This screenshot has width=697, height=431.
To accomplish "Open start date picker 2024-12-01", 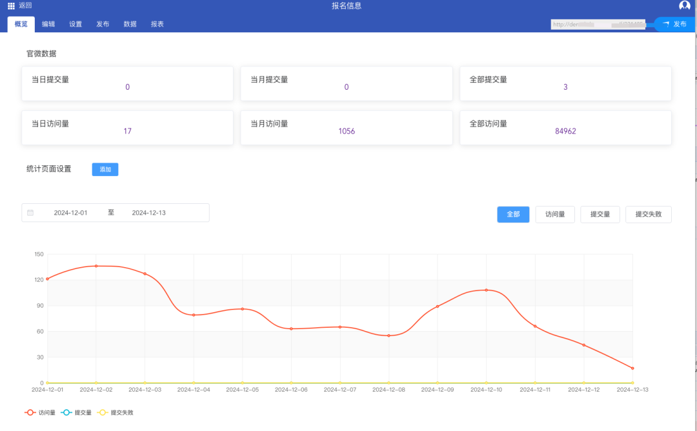I will click(x=70, y=213).
